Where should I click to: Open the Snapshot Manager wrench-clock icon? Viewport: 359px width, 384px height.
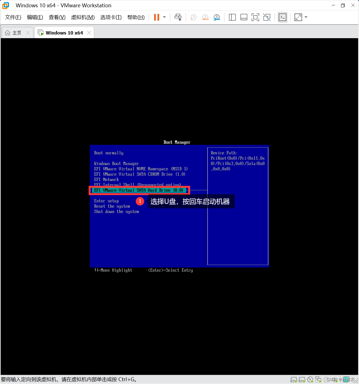(x=217, y=17)
